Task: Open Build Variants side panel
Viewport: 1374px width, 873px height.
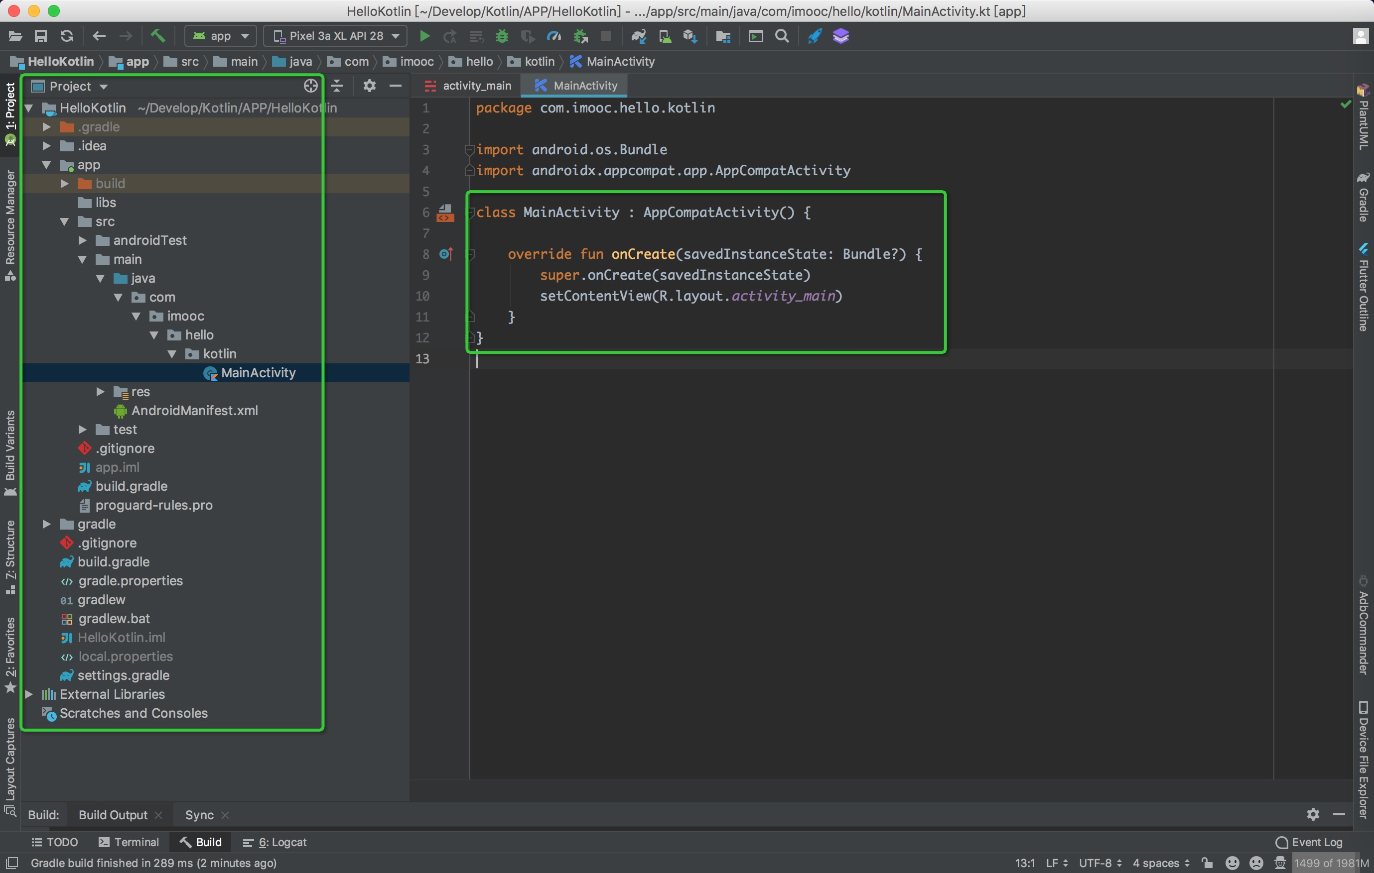Action: [10, 452]
